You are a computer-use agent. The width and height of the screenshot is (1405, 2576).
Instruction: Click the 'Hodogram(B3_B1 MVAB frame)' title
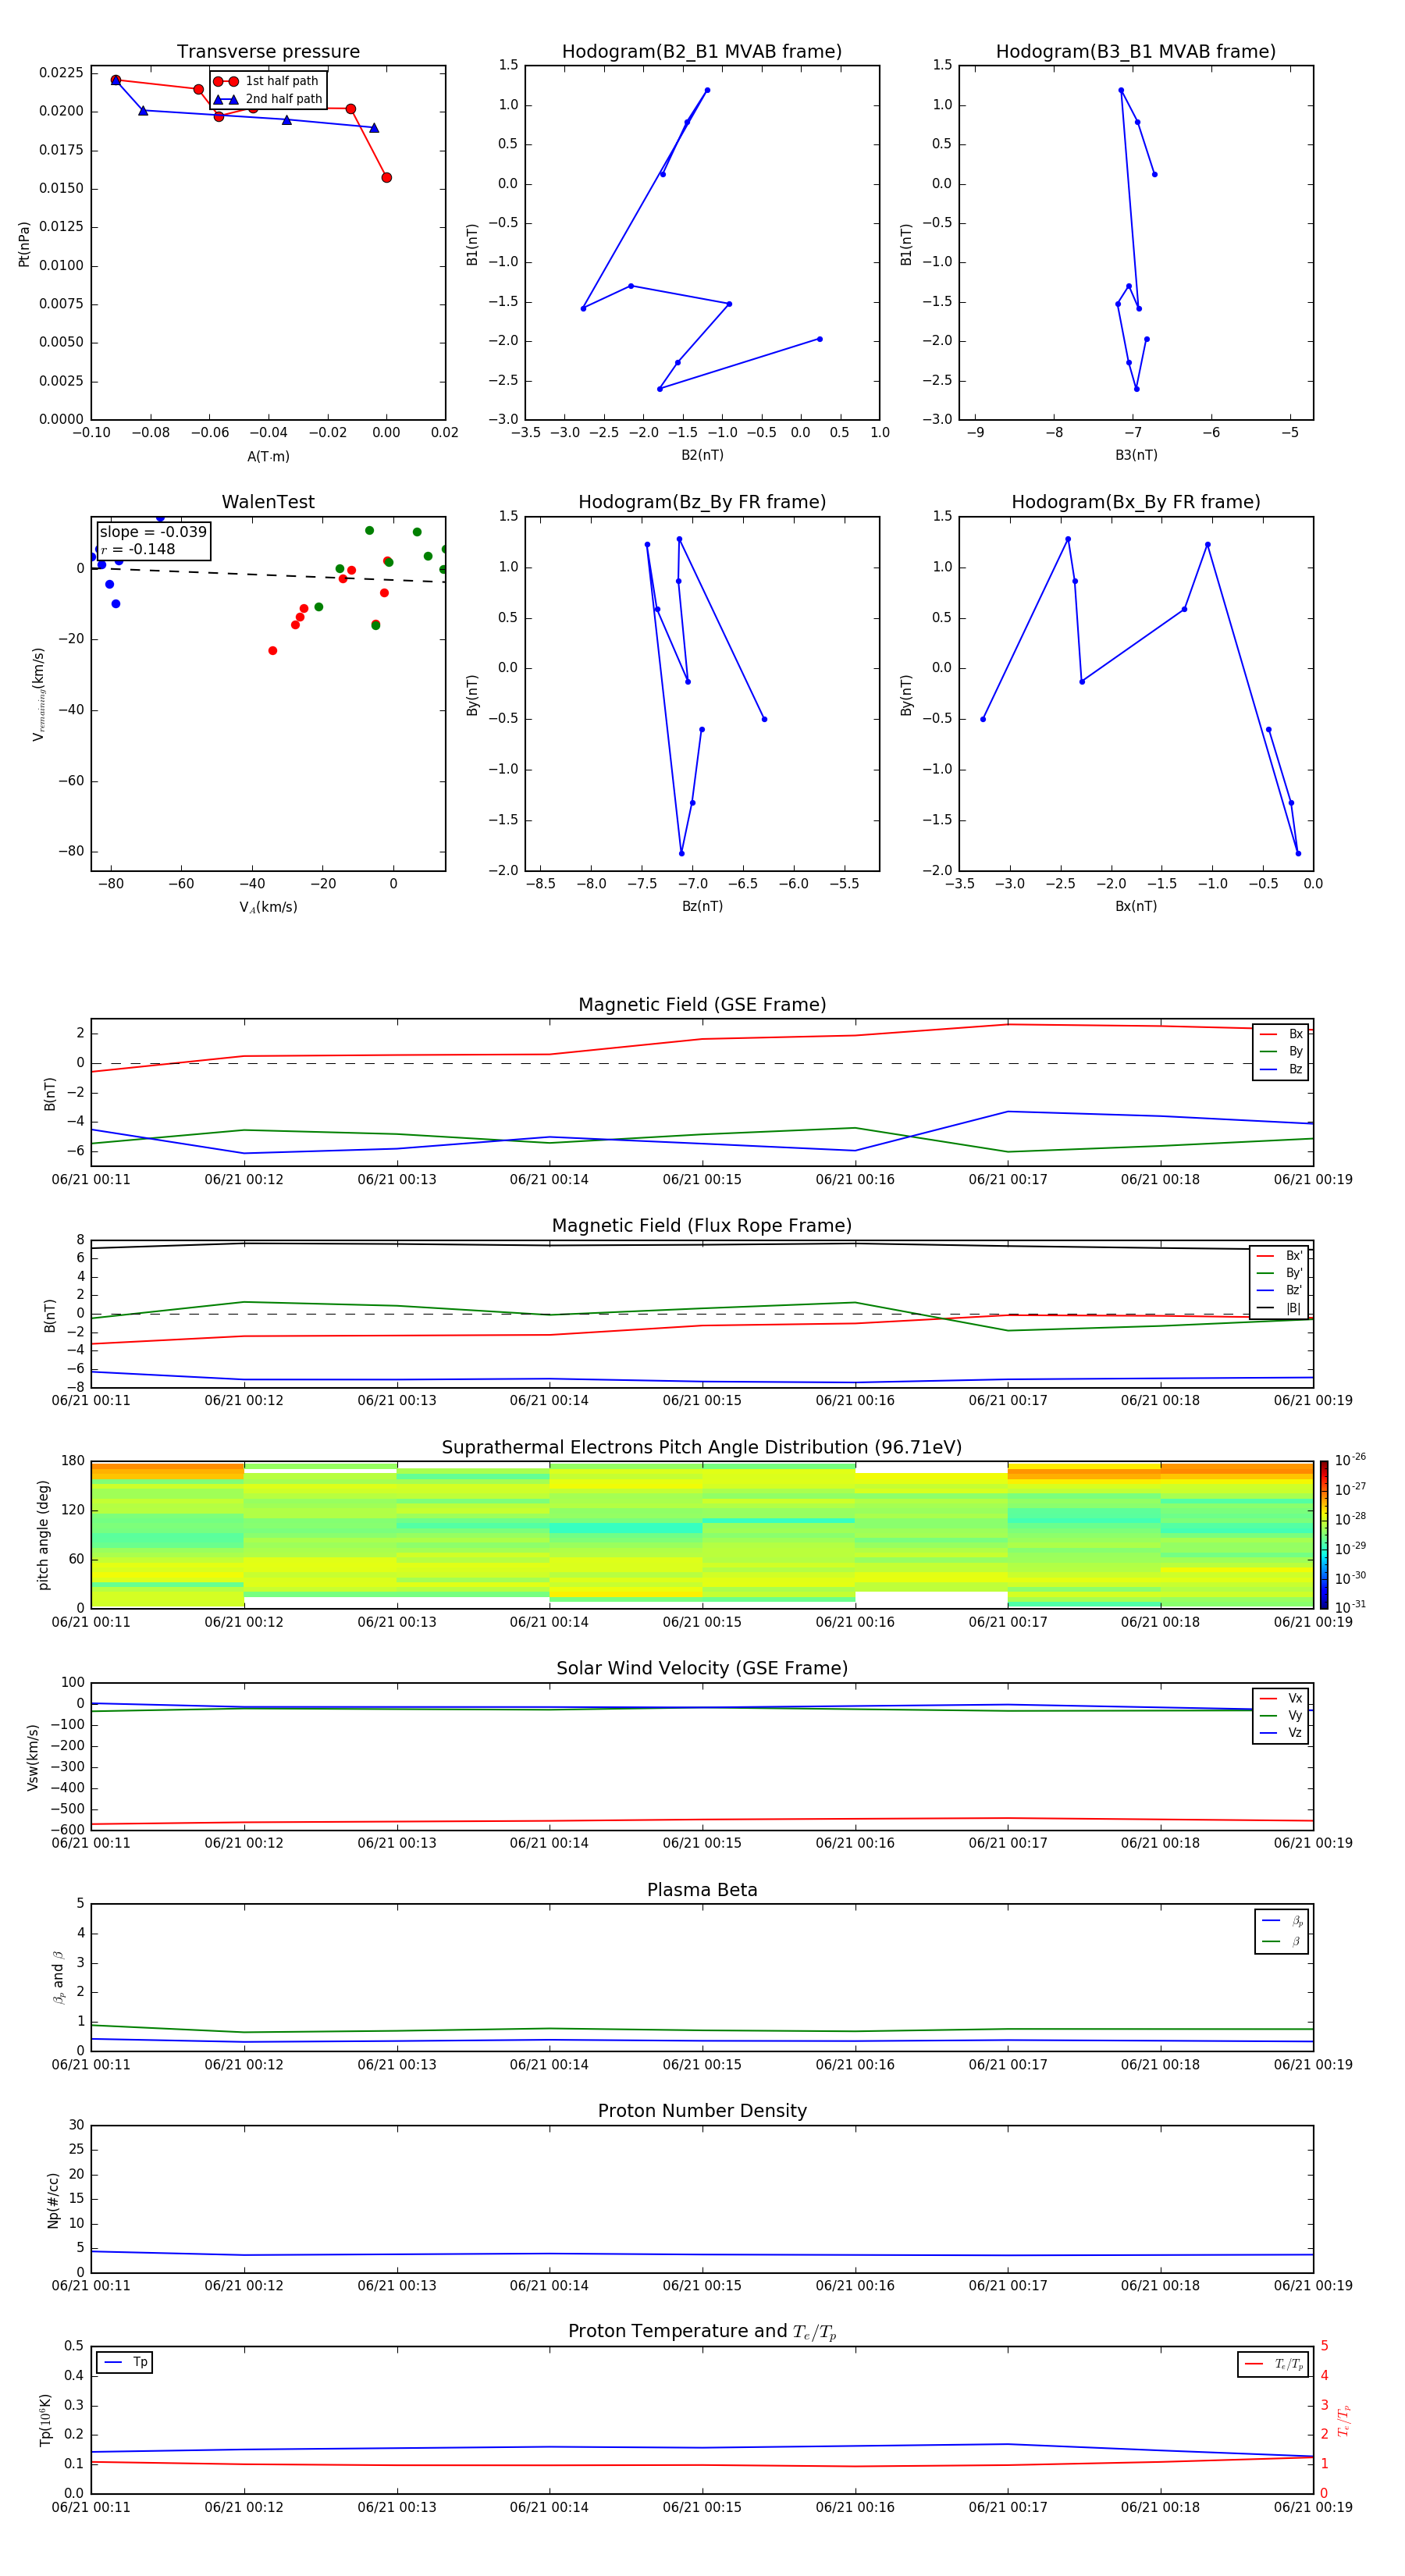pos(1136,51)
